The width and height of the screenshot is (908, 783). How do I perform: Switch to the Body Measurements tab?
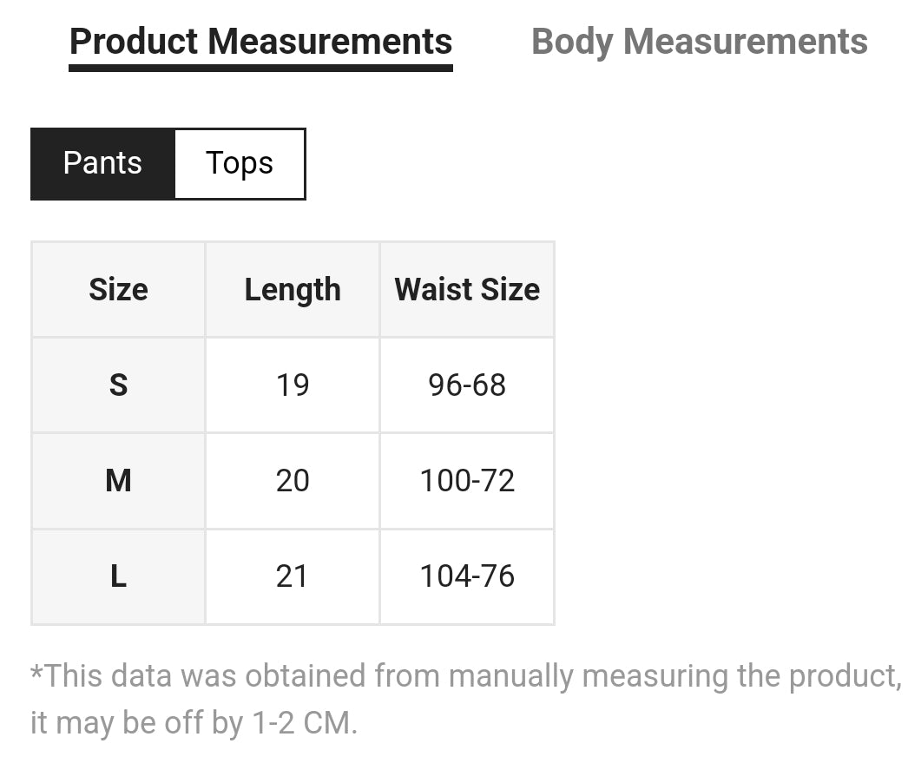click(x=699, y=42)
